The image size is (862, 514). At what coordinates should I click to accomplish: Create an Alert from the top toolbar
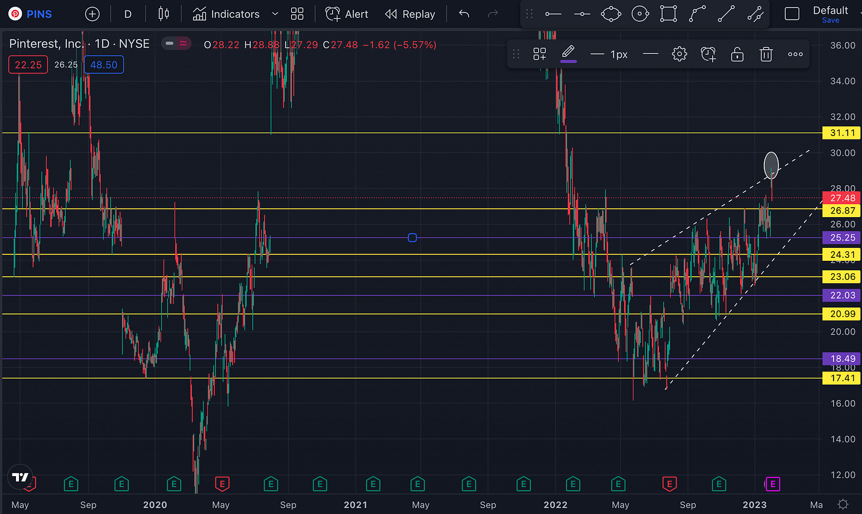point(347,14)
